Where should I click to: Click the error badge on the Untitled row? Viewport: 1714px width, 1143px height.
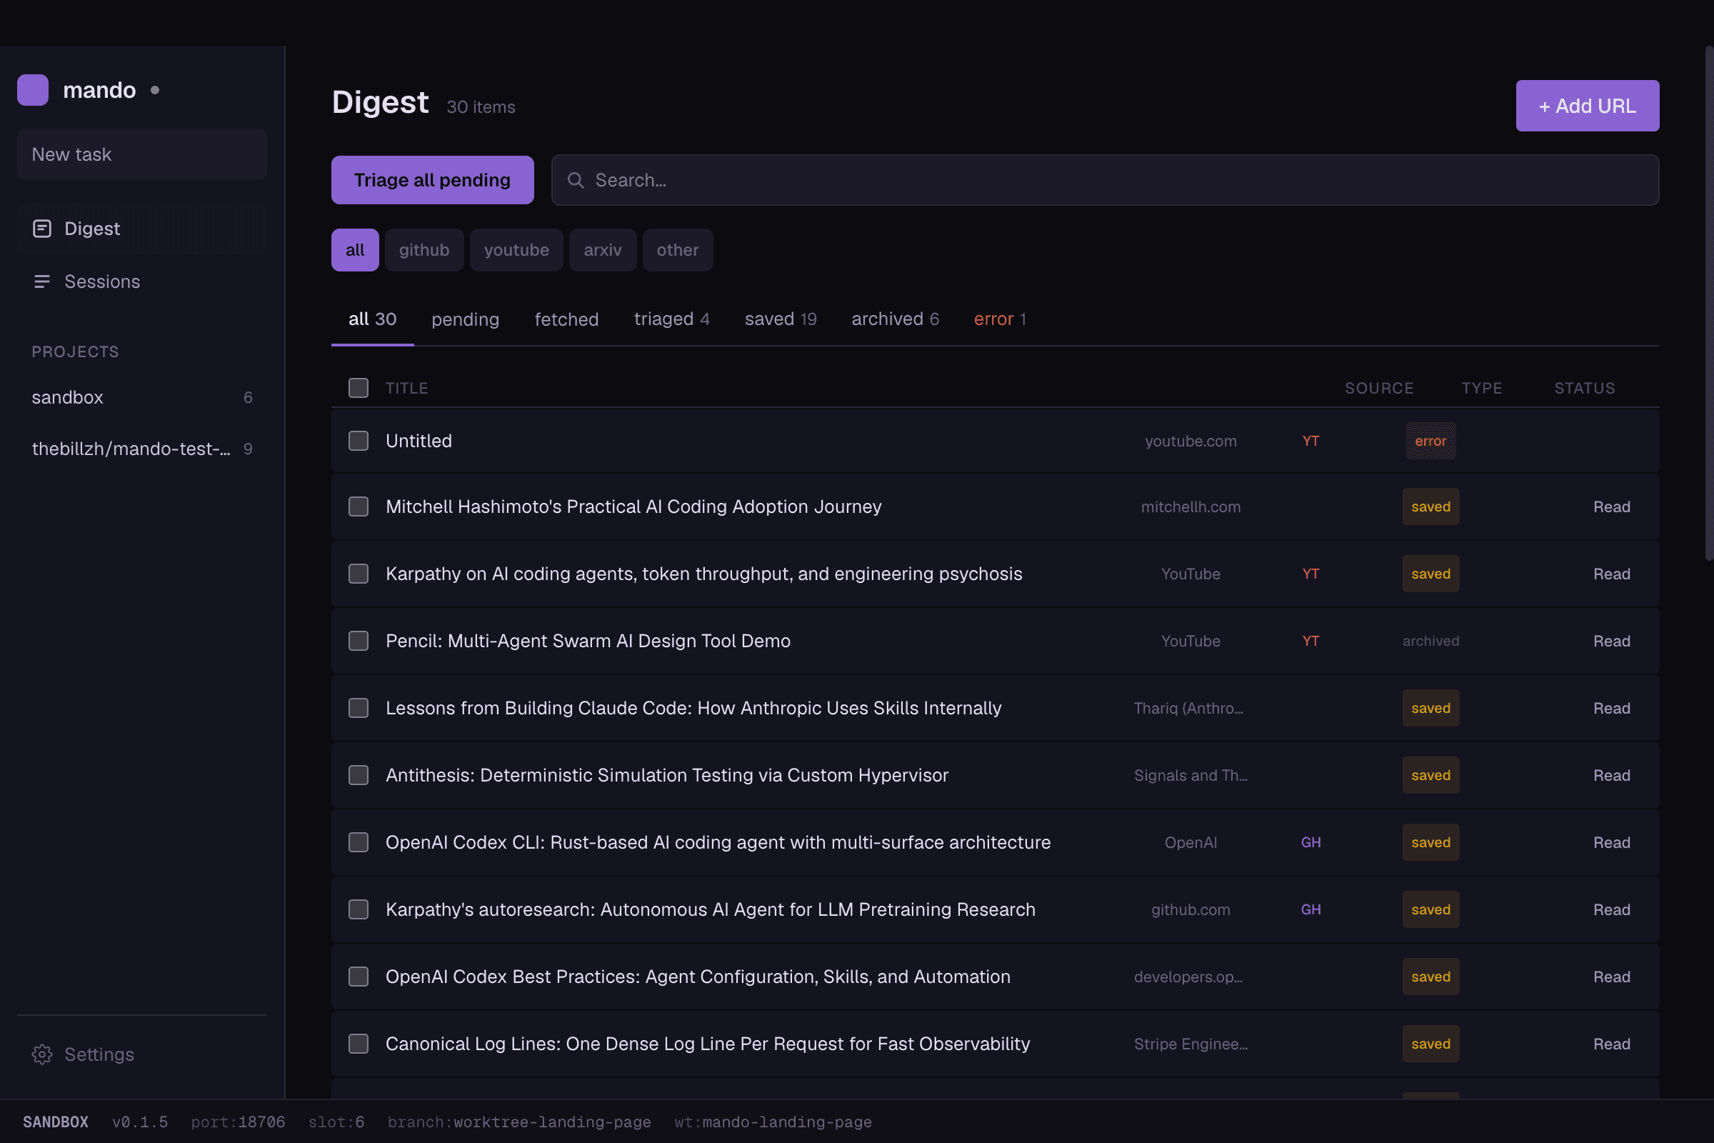(x=1430, y=440)
